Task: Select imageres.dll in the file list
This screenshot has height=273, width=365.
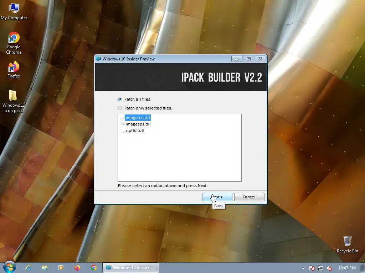Action: pos(138,118)
